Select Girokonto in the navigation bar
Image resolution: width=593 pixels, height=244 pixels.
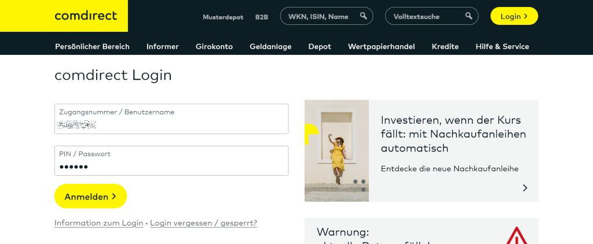pyautogui.click(x=214, y=46)
